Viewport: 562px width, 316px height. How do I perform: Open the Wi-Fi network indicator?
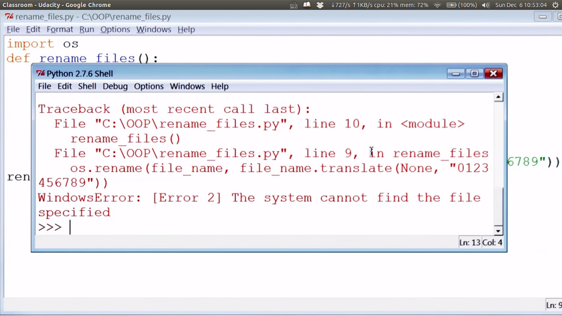click(437, 5)
